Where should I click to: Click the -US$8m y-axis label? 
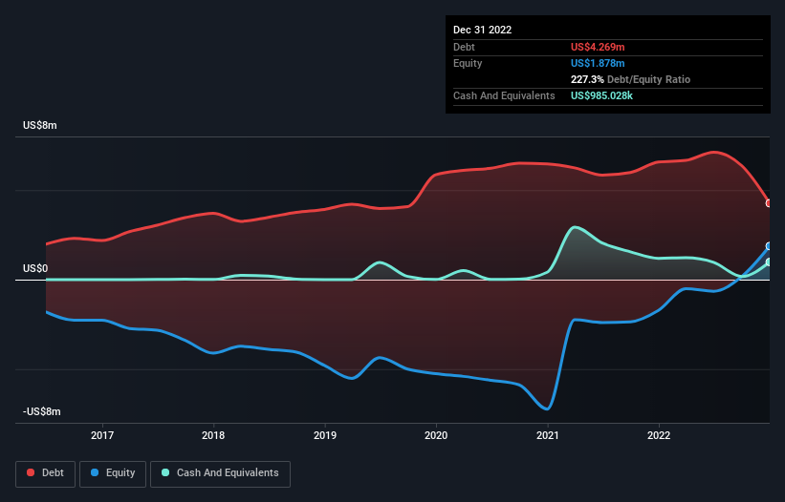pos(42,411)
